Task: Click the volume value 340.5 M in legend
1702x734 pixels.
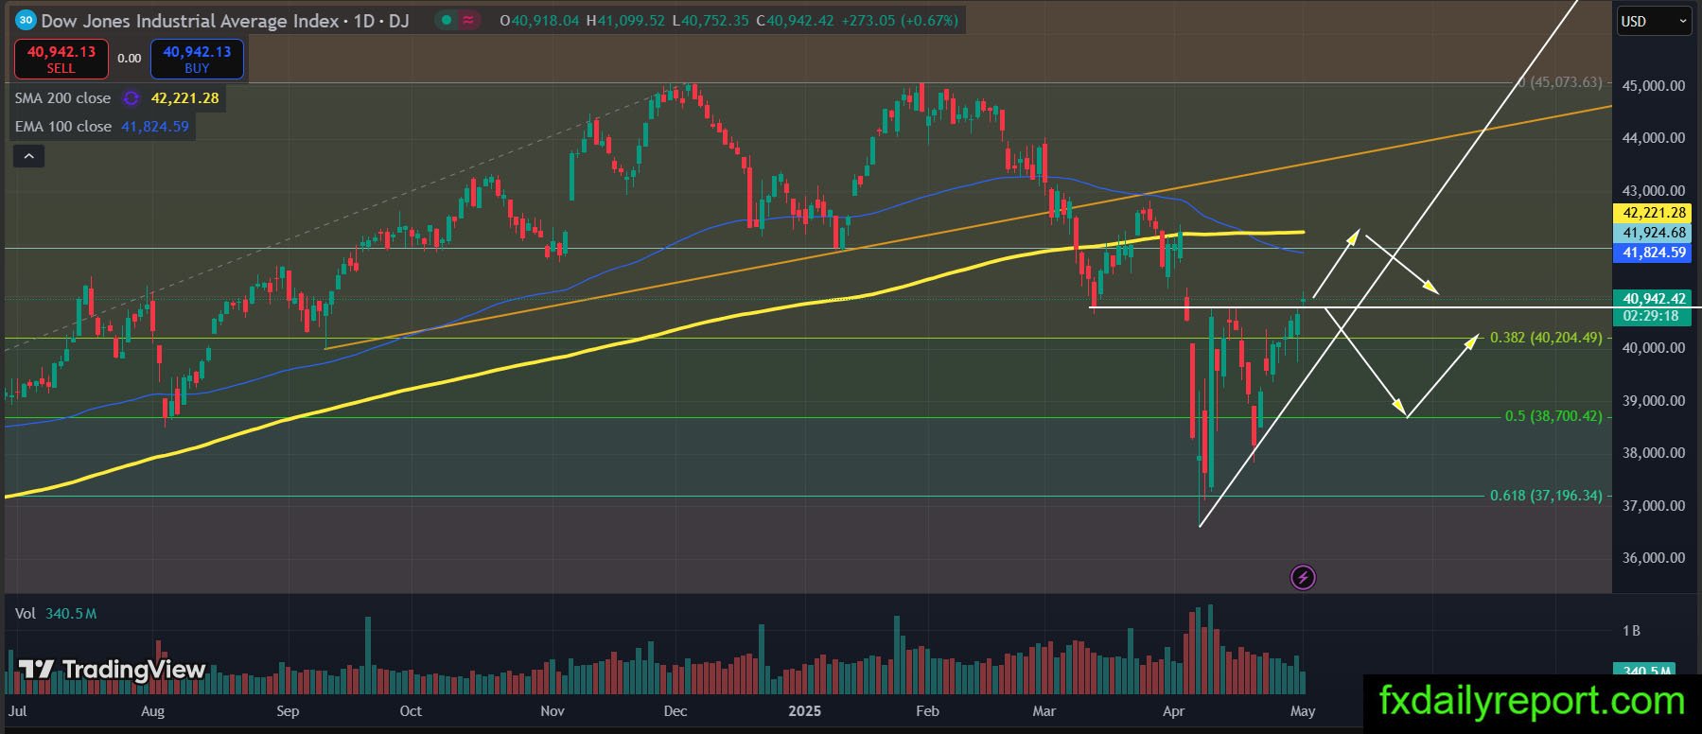Action: [71, 614]
